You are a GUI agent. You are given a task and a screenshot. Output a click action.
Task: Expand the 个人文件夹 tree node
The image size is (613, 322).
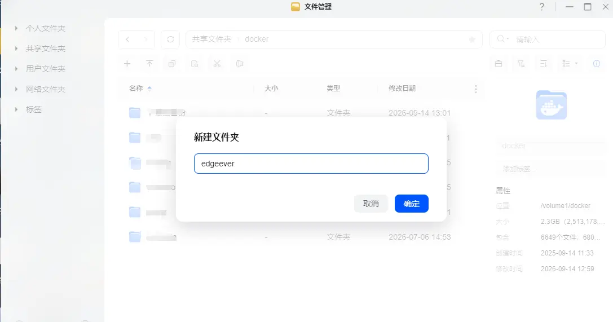point(16,28)
